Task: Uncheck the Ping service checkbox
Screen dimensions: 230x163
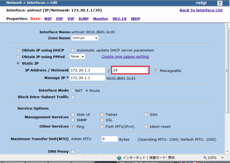Action: click(73, 126)
